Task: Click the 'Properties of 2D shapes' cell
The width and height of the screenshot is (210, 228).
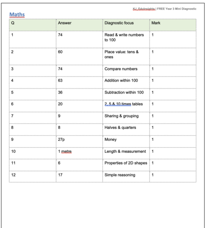Action: [126, 165]
